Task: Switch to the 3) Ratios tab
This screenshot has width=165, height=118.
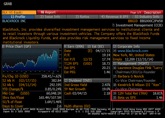Action: coord(82,17)
